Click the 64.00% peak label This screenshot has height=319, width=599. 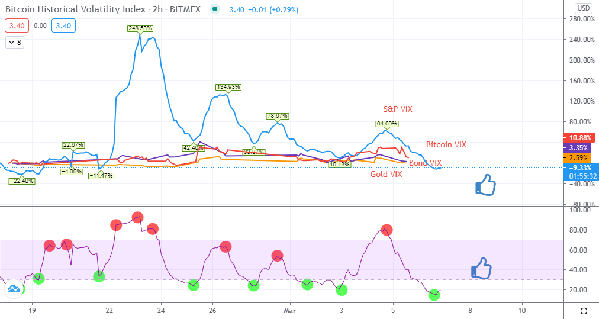click(x=387, y=124)
